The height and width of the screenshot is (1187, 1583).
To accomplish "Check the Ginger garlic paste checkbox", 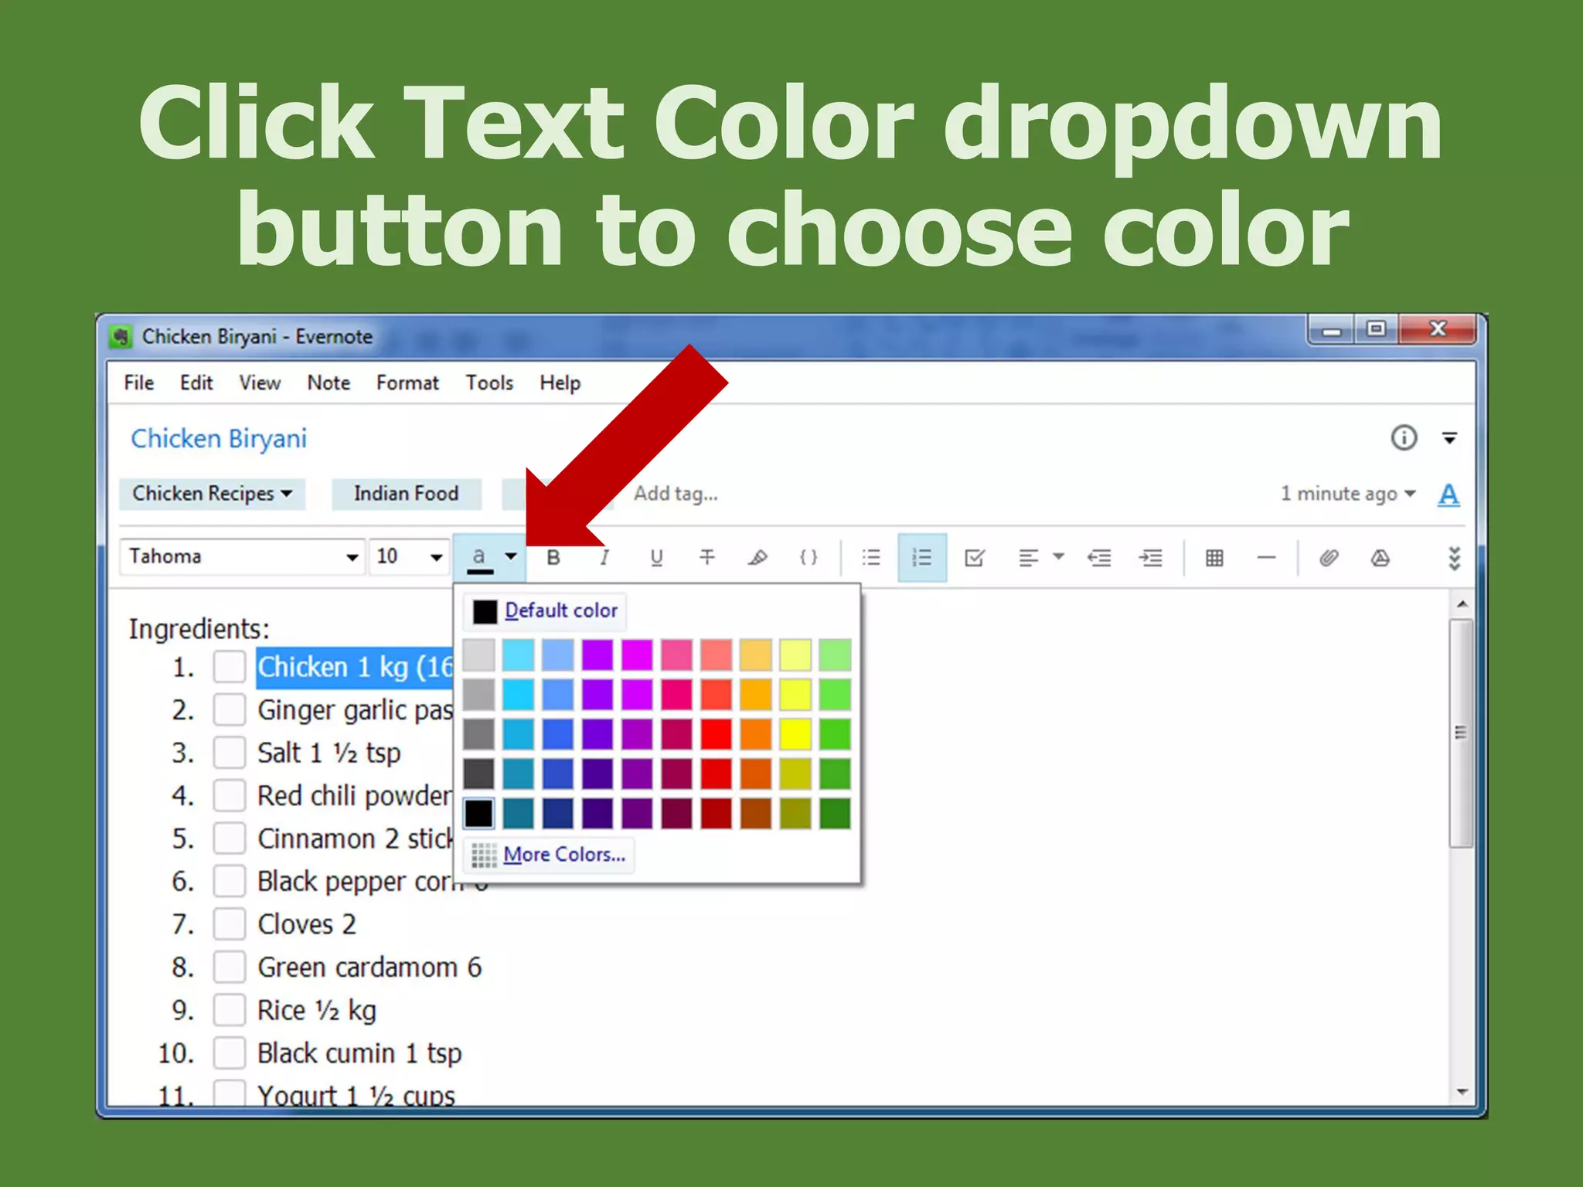I will pyautogui.click(x=230, y=709).
